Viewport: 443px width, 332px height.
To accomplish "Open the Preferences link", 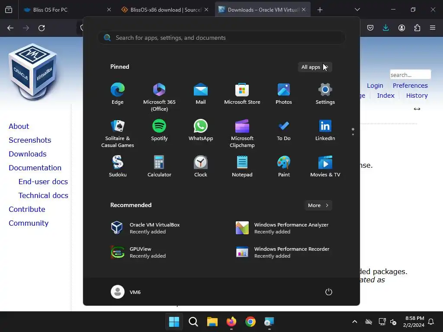I will point(410,86).
